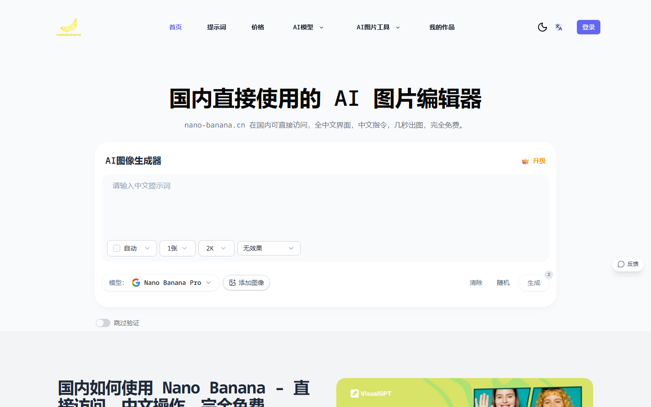Click the VisualGPT logo in banner
The image size is (651, 407).
tap(371, 393)
